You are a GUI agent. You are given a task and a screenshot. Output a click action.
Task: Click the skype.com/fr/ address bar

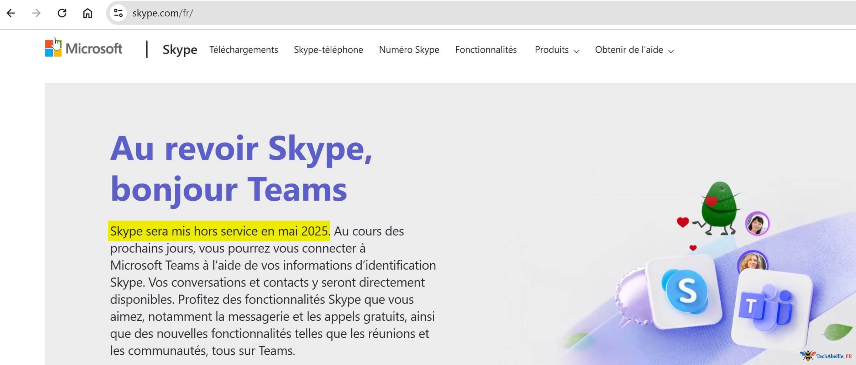[480, 13]
